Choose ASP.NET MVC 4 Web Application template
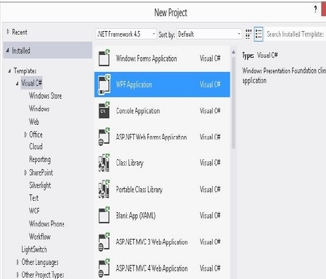The image size is (326, 279). coord(151,268)
